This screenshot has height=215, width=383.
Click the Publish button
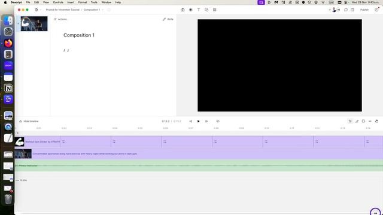[364, 10]
